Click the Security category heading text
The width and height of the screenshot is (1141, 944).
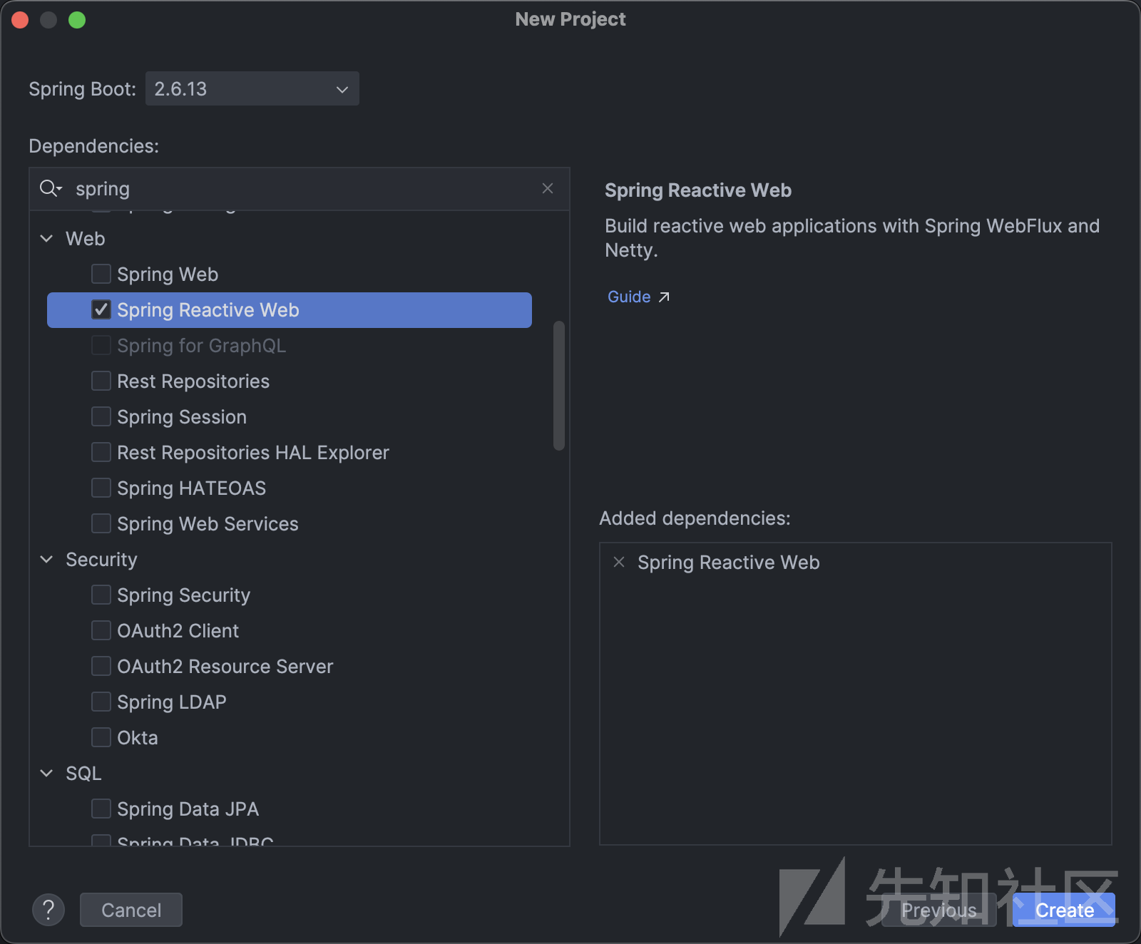click(101, 560)
